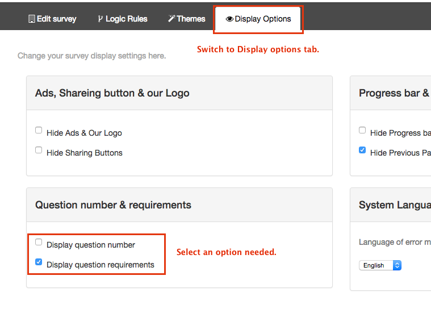Click the branch icon beside Logic Rules
The width and height of the screenshot is (431, 309).
101,19
